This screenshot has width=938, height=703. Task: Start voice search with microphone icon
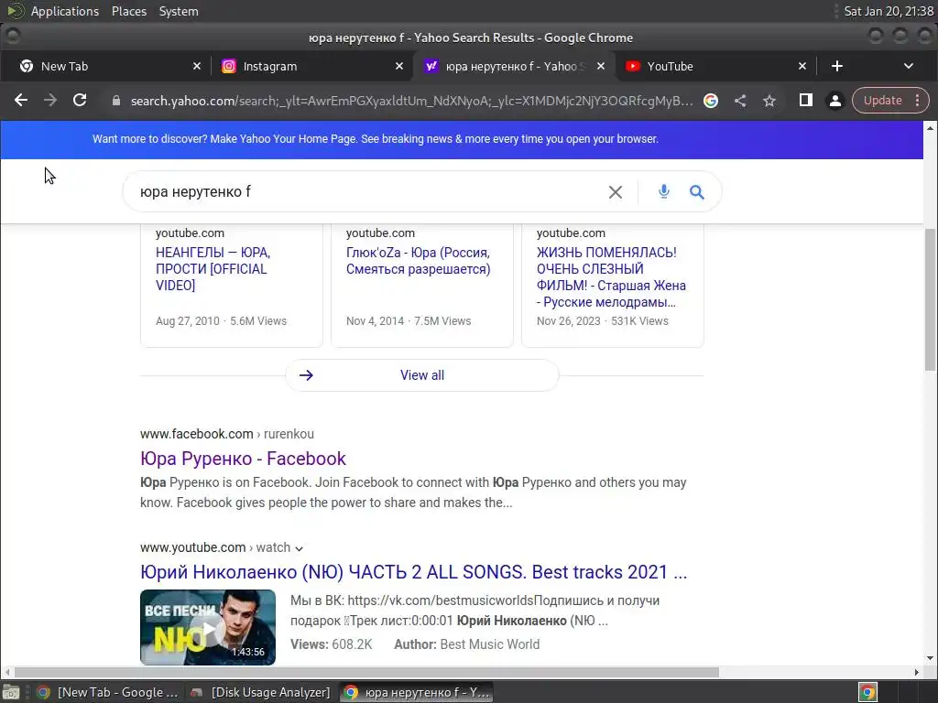[663, 192]
